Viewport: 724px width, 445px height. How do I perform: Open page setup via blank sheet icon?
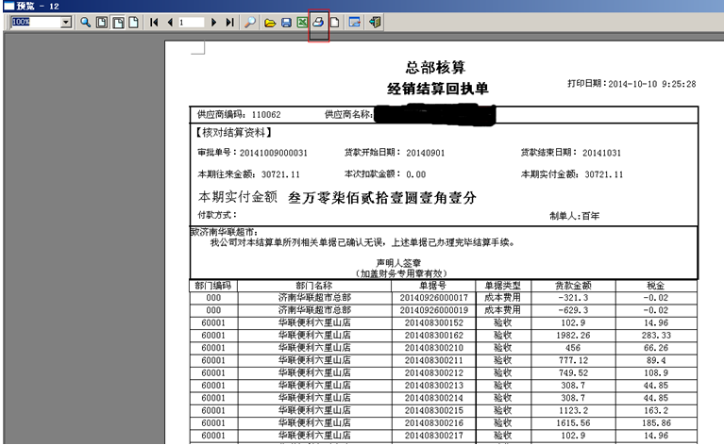click(335, 22)
